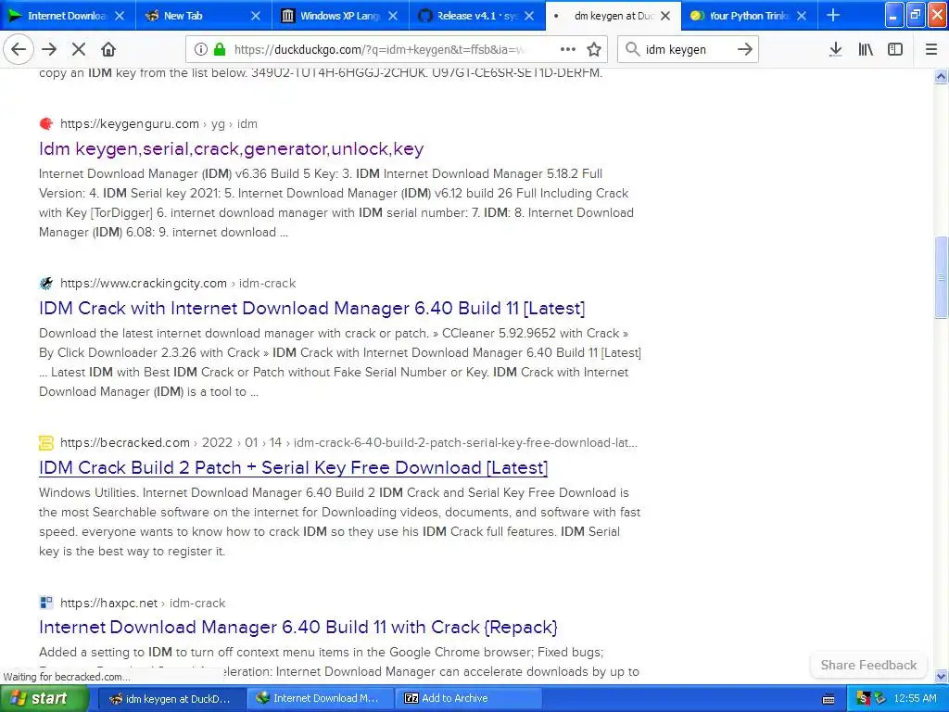Viewport: 949px width, 712px height.
Task: Show site information with the info icon
Action: coord(201,49)
